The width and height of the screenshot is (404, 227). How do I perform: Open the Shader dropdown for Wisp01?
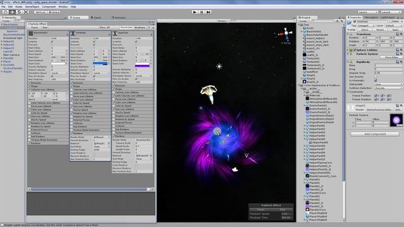pos(379,110)
